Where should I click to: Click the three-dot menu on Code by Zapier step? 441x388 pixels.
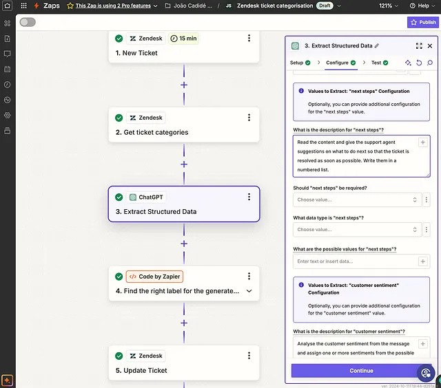[249, 277]
